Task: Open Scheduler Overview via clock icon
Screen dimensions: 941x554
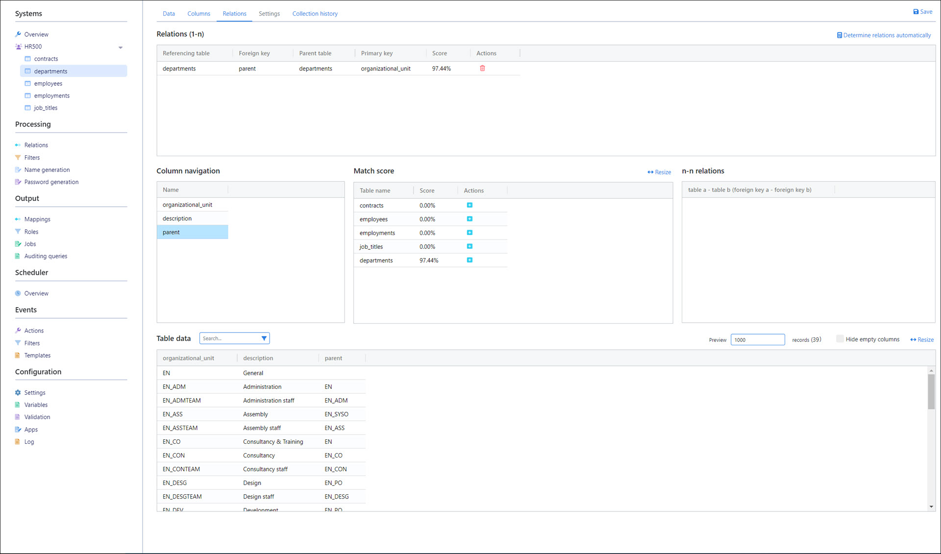Action: pyautogui.click(x=18, y=293)
